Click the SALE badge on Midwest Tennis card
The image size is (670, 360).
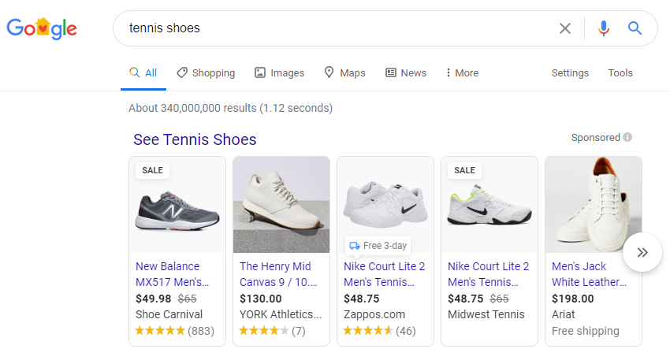coord(464,170)
